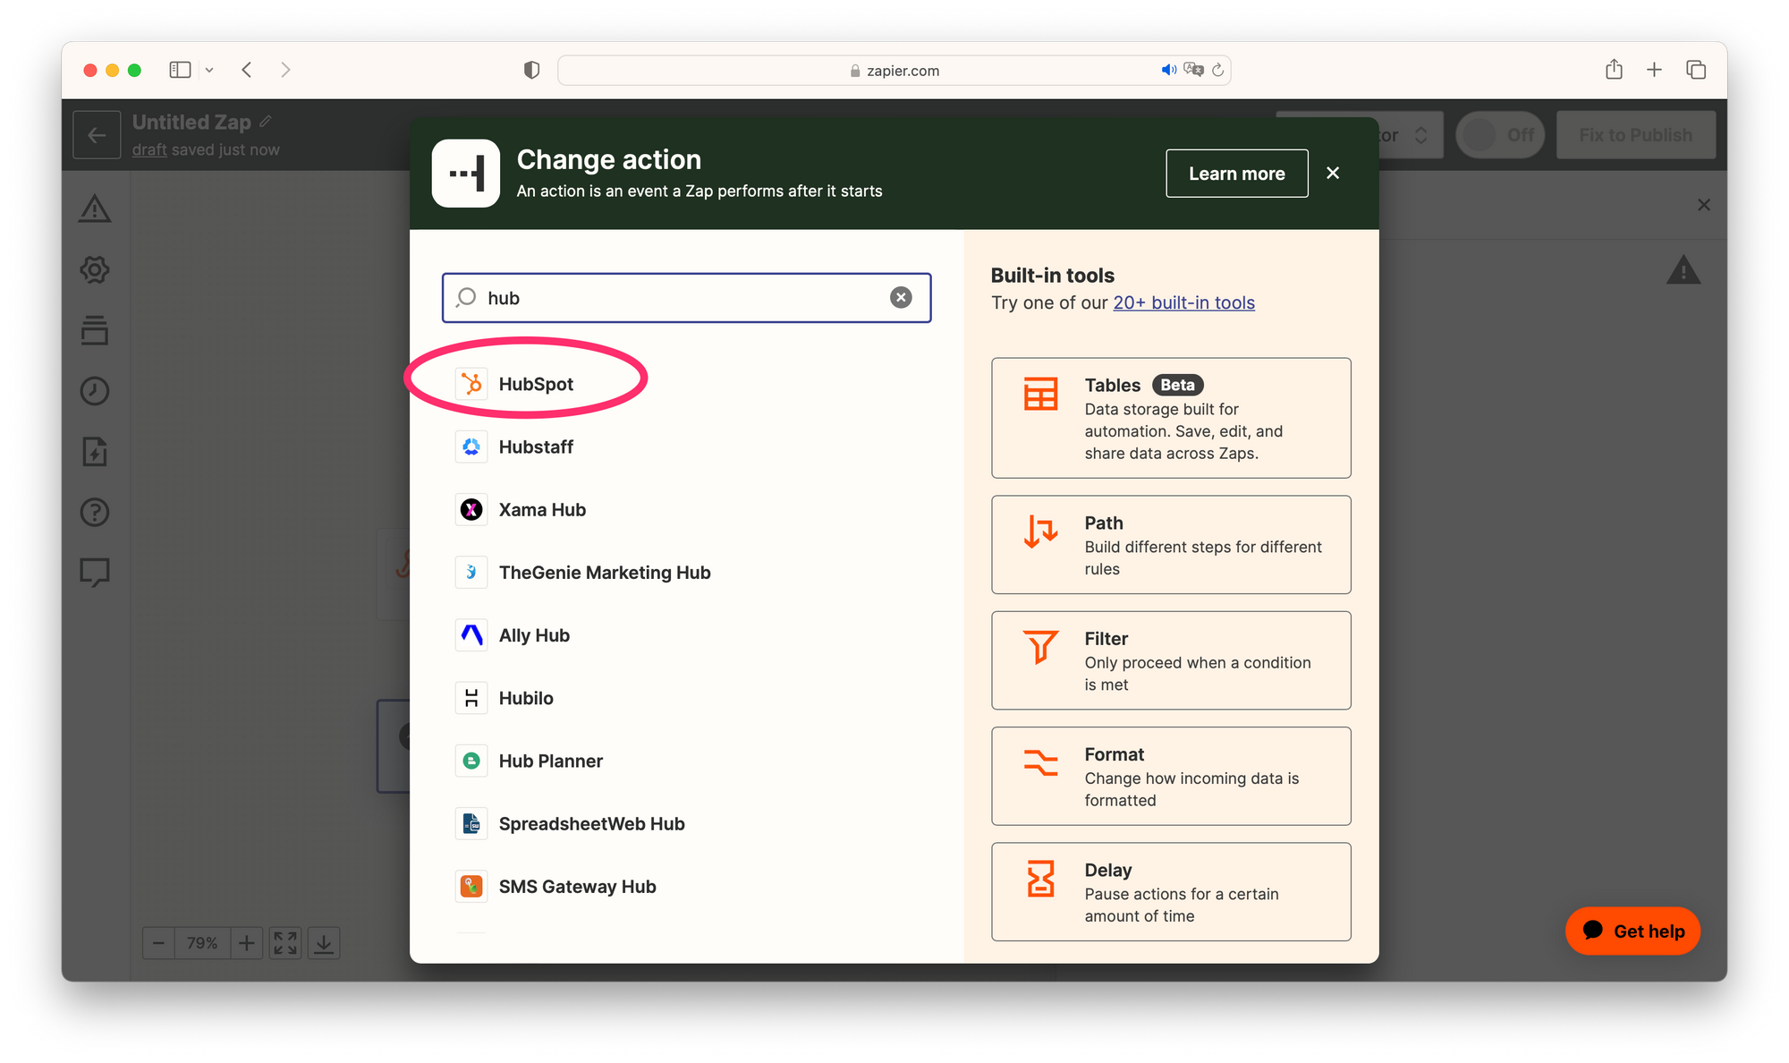Toggle the Safari sidebar button

click(x=180, y=70)
